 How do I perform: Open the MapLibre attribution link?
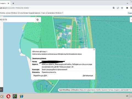[83, 90]
